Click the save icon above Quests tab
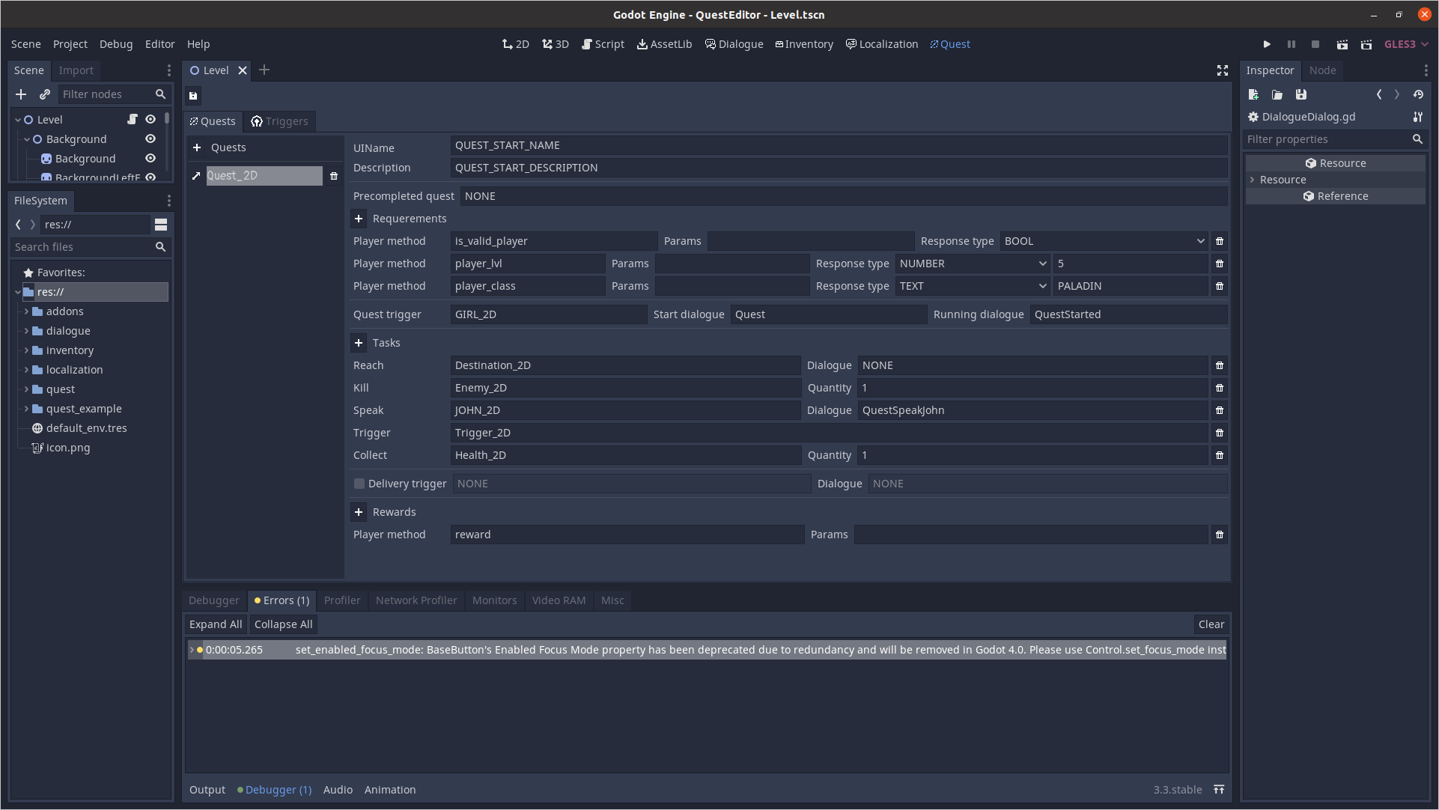 193,96
